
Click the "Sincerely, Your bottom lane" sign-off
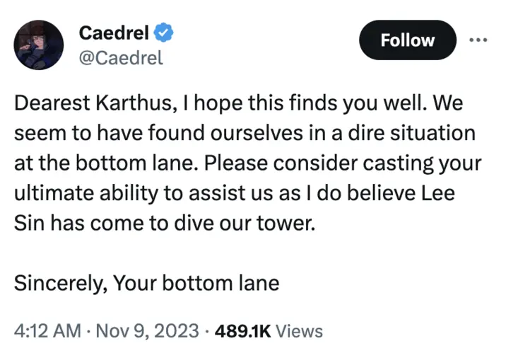(147, 284)
